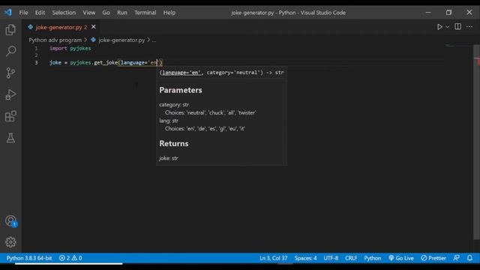Change indentation via Spaces: 4

305,258
